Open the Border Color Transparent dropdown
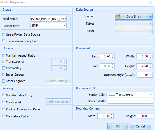This screenshot has height=130, width=155. [151, 94]
